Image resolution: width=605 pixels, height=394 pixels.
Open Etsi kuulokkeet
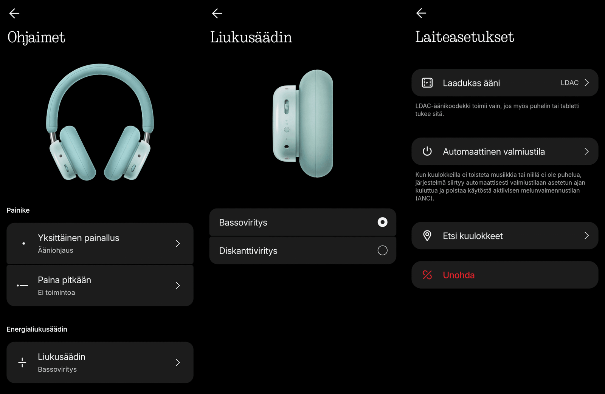point(505,236)
